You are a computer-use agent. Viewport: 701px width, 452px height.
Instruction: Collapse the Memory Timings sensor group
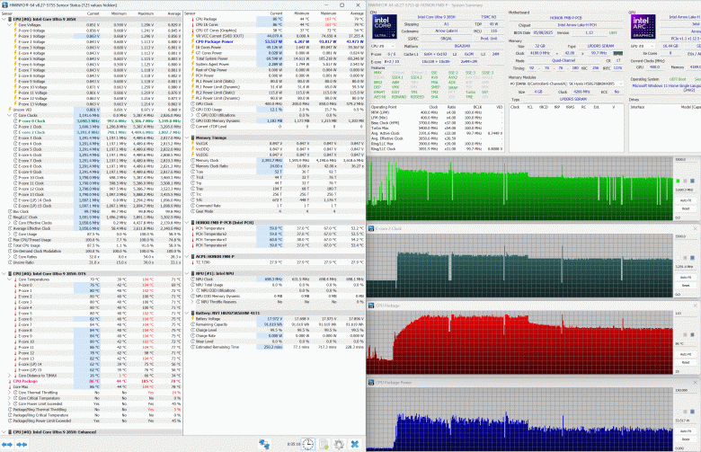tap(187, 137)
